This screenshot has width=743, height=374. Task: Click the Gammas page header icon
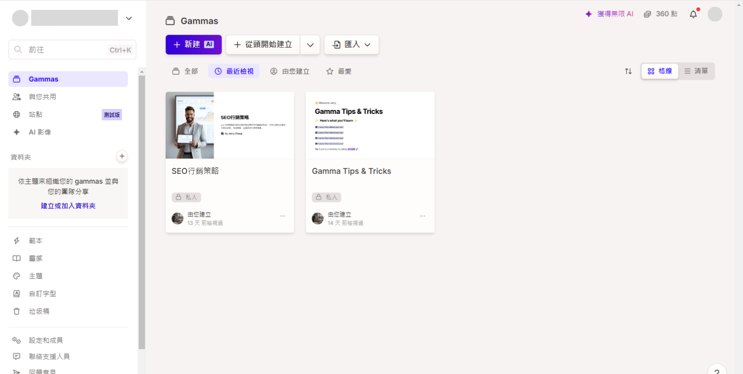click(x=170, y=21)
